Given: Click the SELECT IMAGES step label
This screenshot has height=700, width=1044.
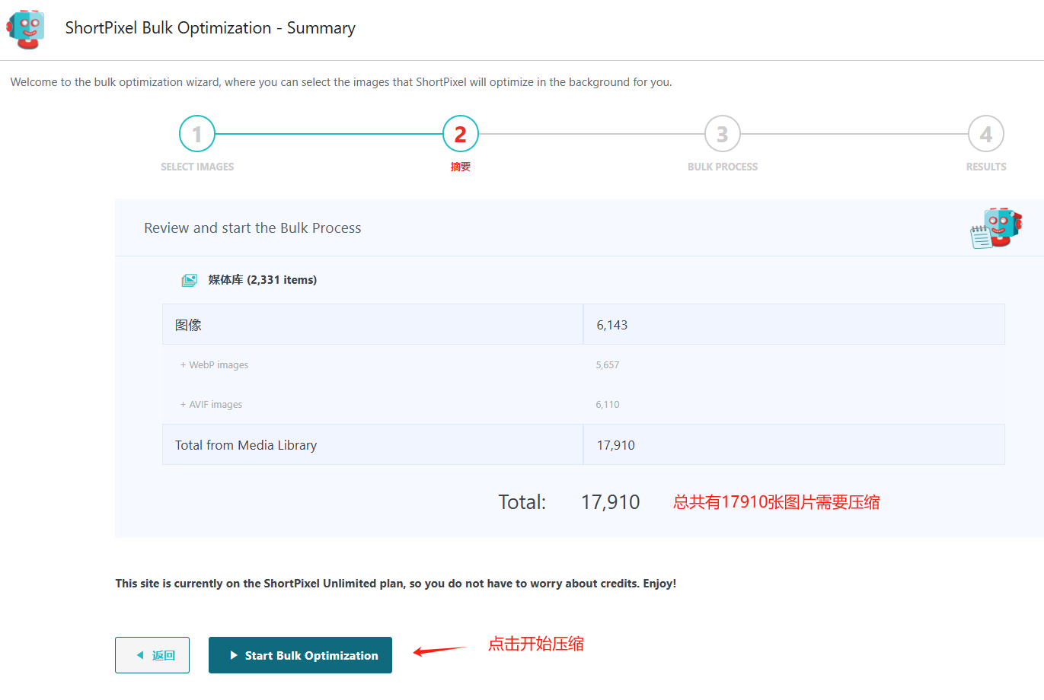Looking at the screenshot, I should (x=197, y=167).
